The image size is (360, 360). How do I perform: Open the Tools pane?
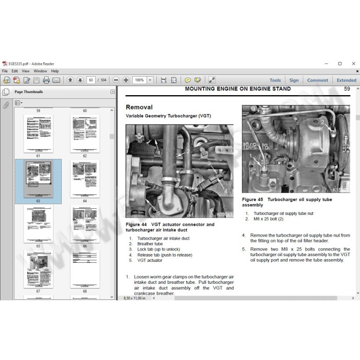tap(275, 80)
